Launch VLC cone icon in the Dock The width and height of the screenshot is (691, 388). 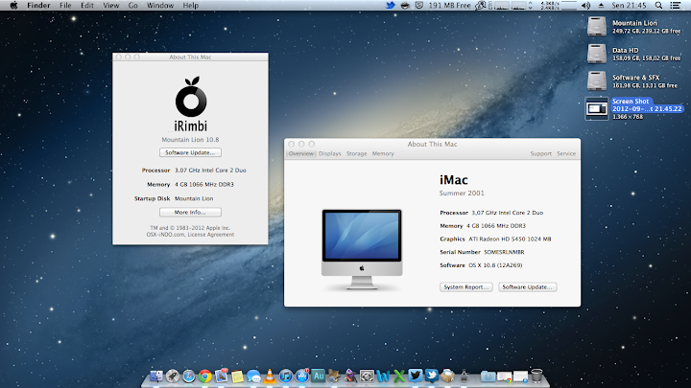coord(270,377)
